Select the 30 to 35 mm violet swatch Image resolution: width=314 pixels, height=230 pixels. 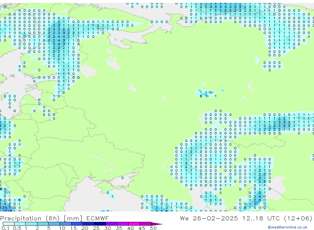[111, 224]
